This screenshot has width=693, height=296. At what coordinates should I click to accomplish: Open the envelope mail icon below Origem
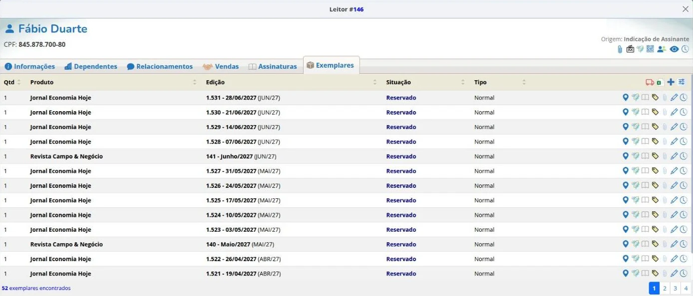[x=630, y=49]
